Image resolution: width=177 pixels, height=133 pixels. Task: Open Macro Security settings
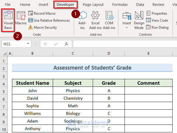[x=42, y=27]
